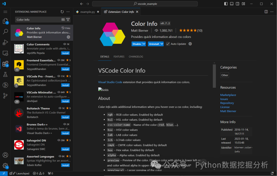The image size is (277, 176).
Task: Install the Brunex Dark++ extension
Action: tap(65, 133)
